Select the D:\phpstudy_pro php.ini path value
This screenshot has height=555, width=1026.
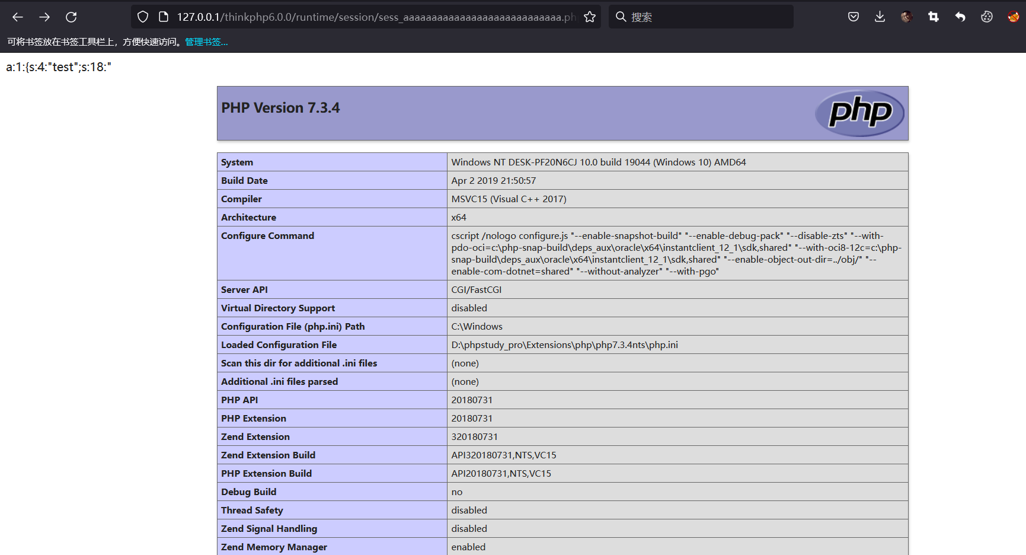565,345
